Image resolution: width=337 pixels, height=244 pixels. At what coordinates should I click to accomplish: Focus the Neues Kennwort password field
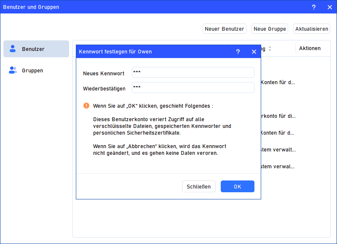tap(193, 72)
